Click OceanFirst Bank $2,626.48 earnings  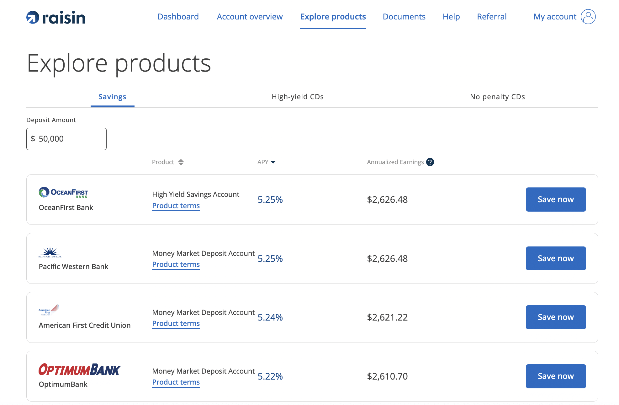387,199
